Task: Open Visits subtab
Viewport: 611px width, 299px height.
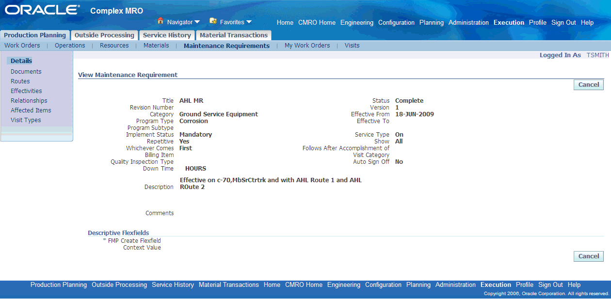Action: click(352, 46)
